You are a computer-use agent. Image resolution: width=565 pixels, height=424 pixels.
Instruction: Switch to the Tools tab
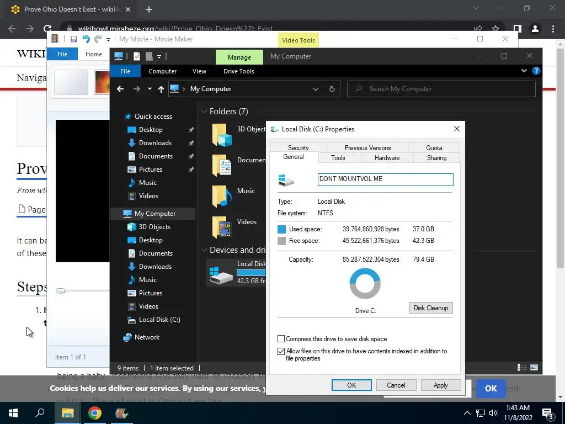click(x=338, y=158)
